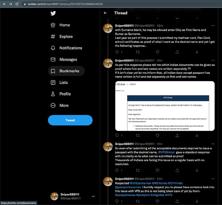Share the 'Respected' tweet
The width and height of the screenshot is (222, 205).
coord(177,201)
